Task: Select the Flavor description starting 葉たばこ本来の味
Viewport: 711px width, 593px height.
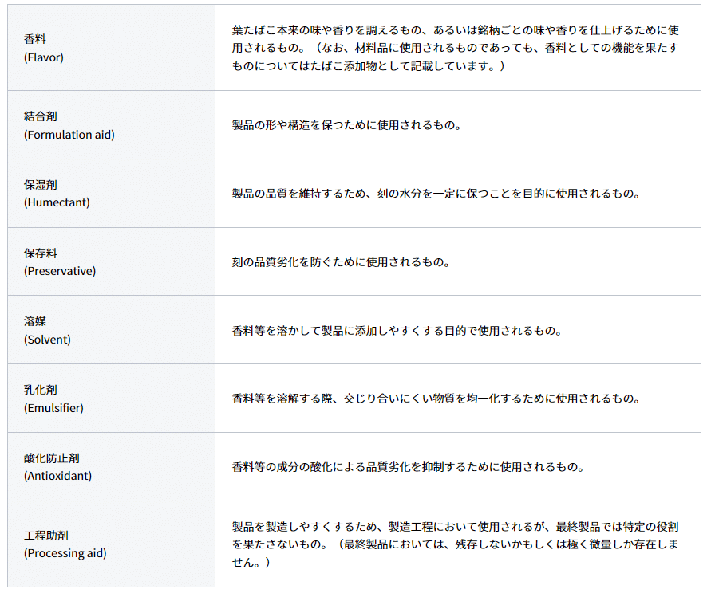Action: (456, 48)
